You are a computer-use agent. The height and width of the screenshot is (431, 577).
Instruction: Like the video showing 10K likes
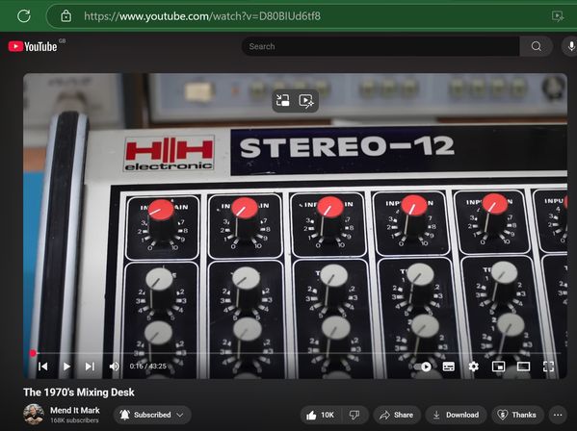(320, 416)
